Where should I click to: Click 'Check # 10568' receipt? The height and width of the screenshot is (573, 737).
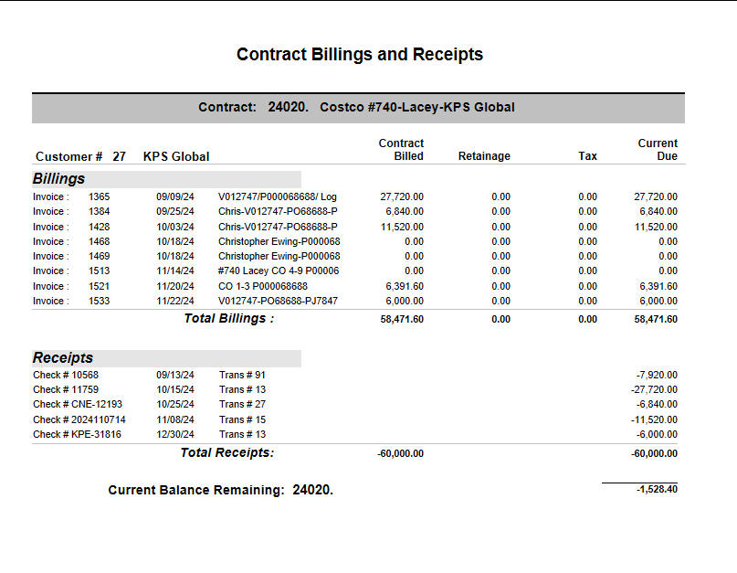tap(66, 375)
